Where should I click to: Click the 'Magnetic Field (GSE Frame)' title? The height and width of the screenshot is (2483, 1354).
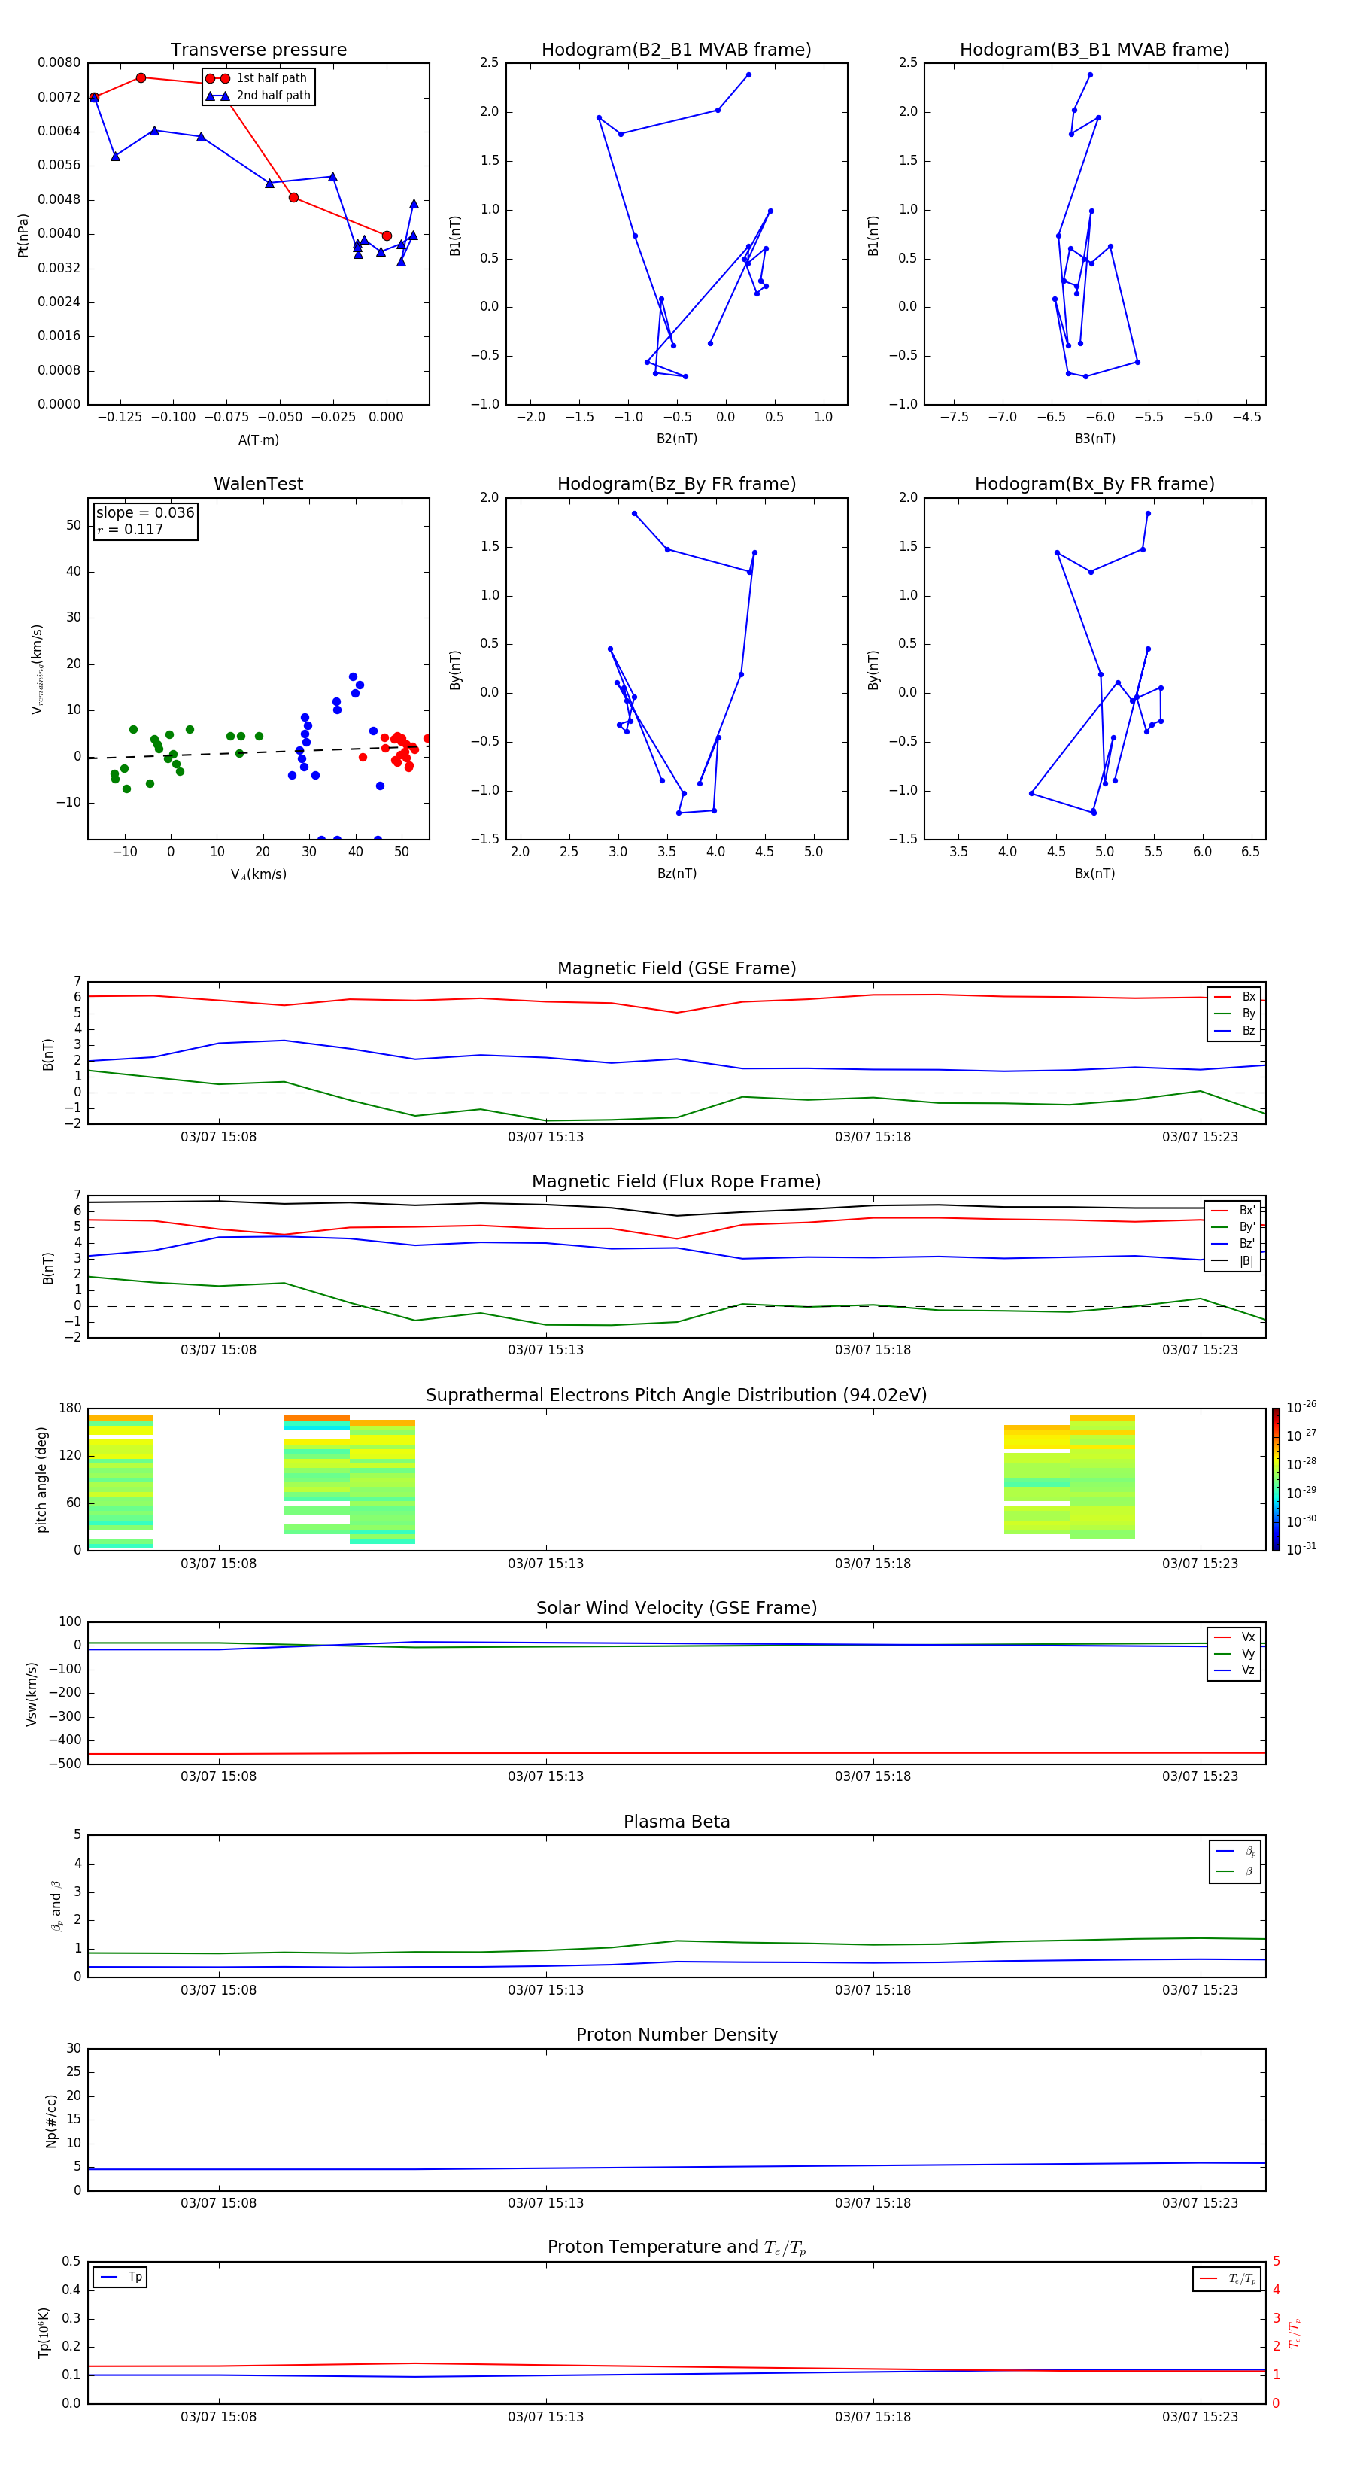(x=676, y=968)
